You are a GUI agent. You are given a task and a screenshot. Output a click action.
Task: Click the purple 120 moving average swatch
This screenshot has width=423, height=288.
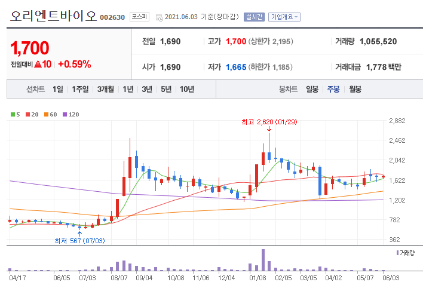[65, 115]
